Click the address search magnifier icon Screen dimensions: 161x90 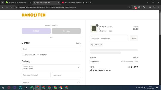coord(78,83)
